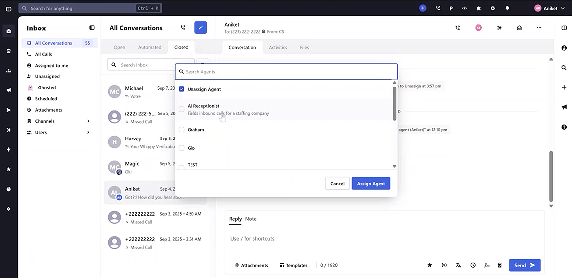Screen dimensions: 572x278
Task: Insert favorite star icon in reply toolbar
Action: tap(429, 265)
